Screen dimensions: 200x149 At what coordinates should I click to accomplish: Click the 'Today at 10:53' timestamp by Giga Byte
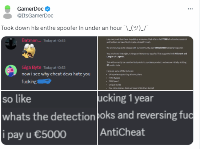(x=55, y=68)
